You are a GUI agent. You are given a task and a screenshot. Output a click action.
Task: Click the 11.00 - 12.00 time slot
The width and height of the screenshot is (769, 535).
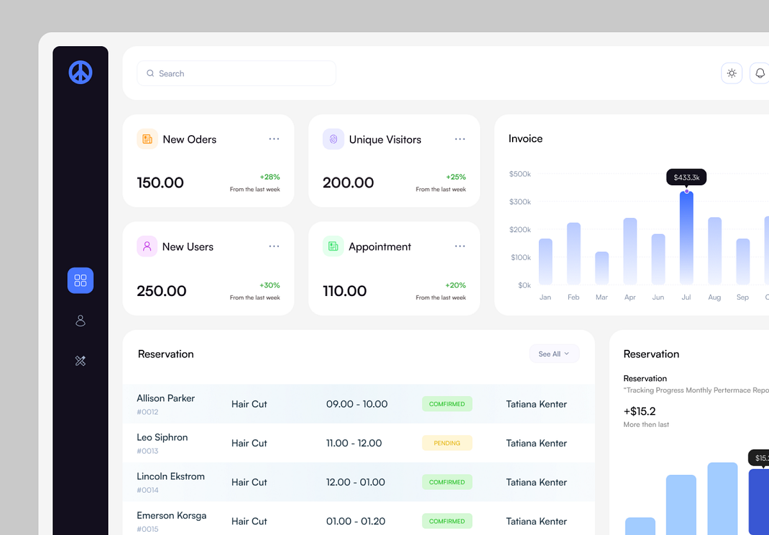tap(354, 443)
